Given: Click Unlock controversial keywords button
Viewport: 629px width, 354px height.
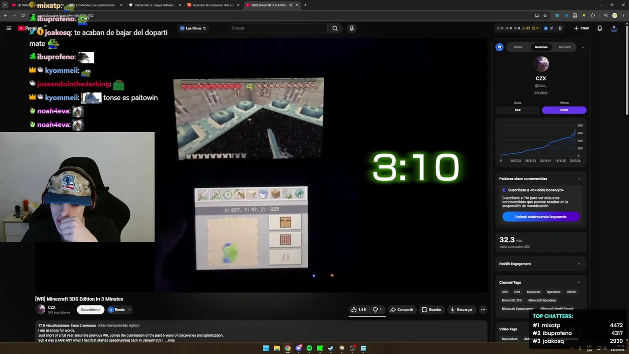Looking at the screenshot, I should pos(541,217).
